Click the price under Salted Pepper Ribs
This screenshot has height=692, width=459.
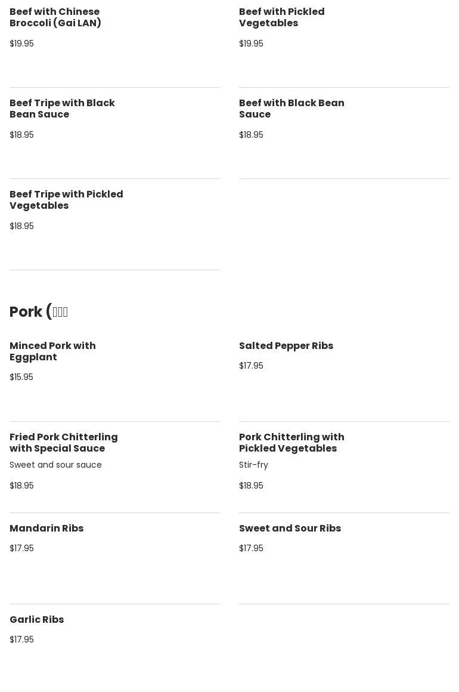[251, 366]
